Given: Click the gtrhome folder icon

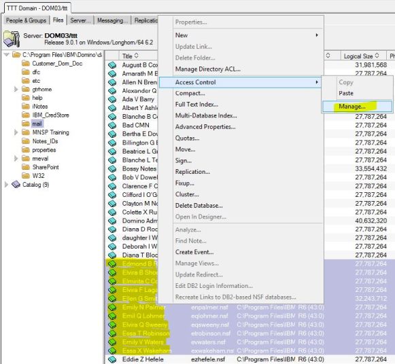Looking at the screenshot, I should (26, 89).
